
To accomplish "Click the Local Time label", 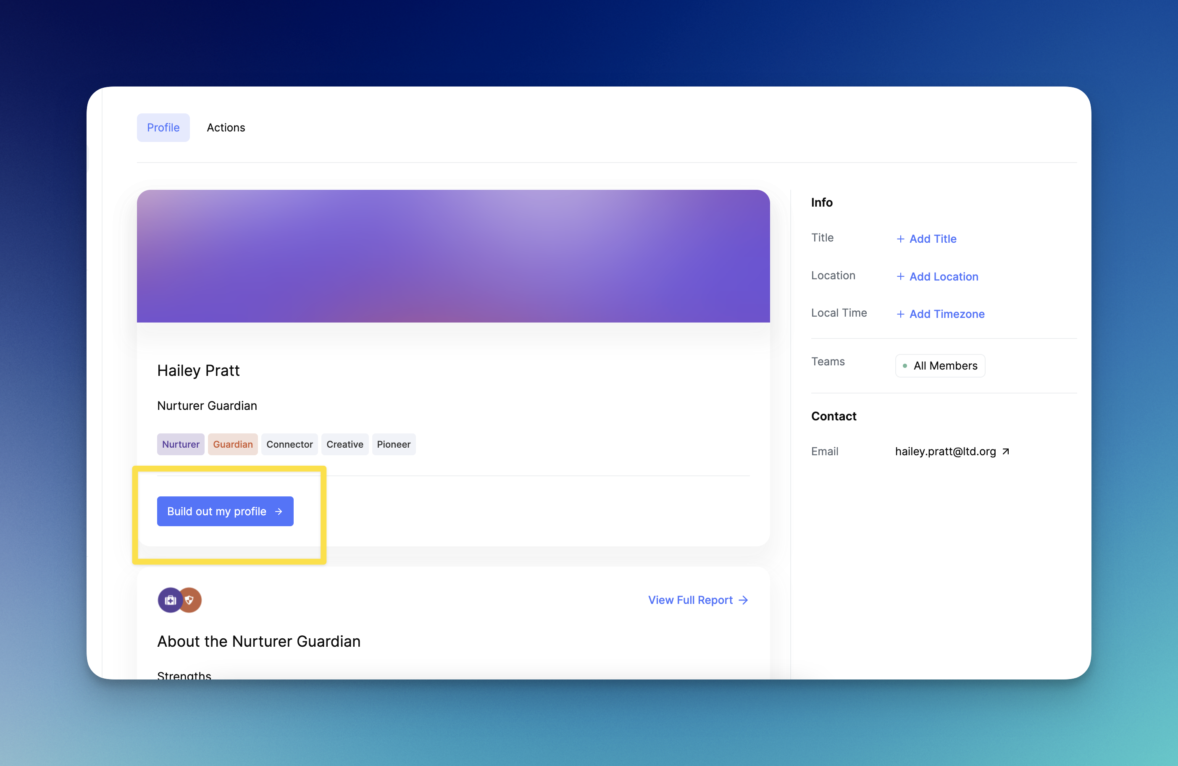I will [839, 313].
